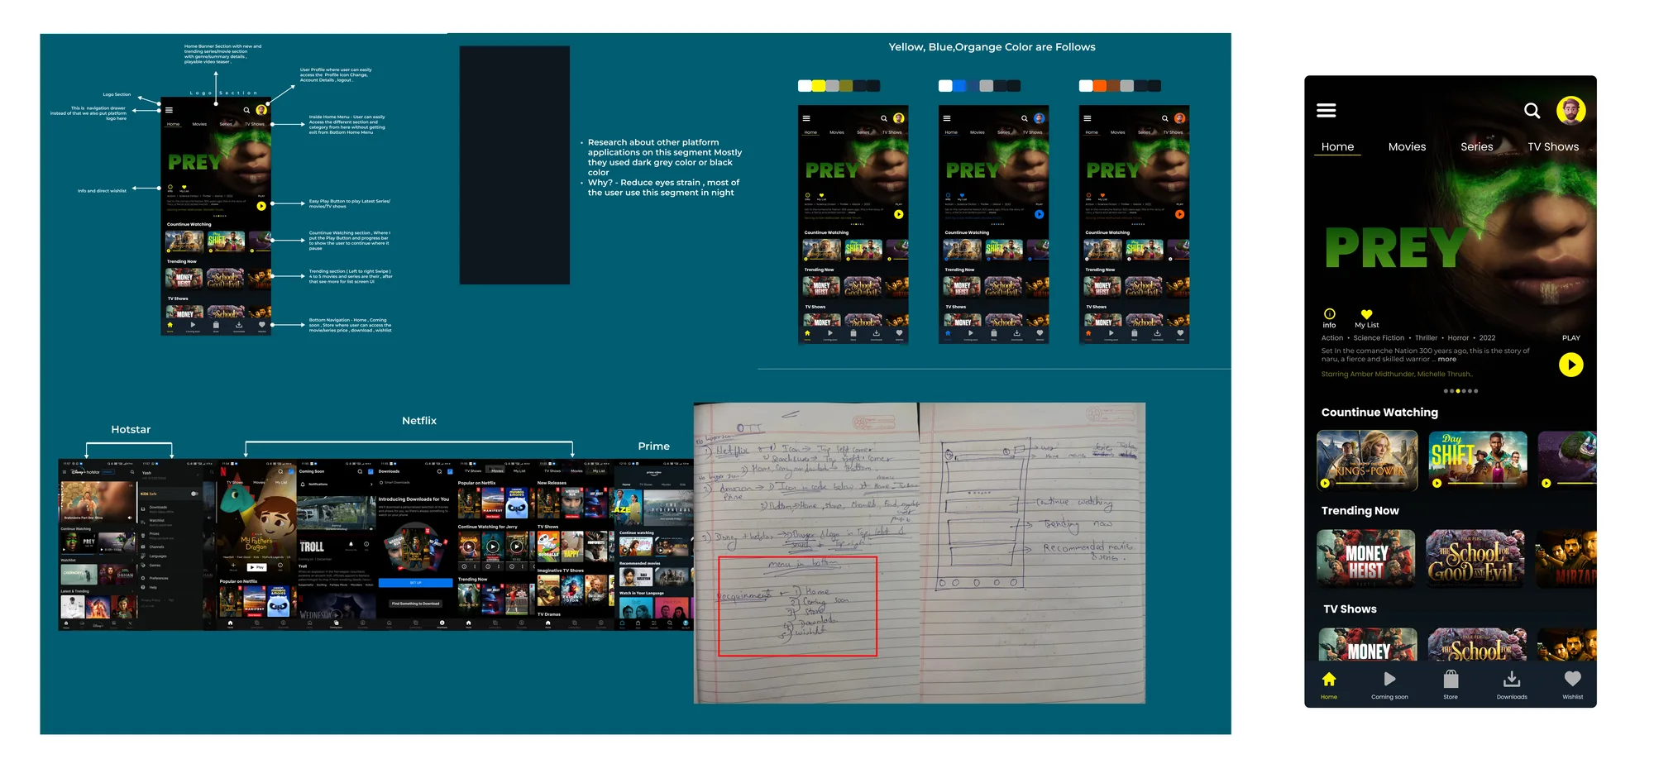The height and width of the screenshot is (783, 1654).
Task: Expand Yash profile chevron in Hotstar menu screenshot
Action: 198,475
